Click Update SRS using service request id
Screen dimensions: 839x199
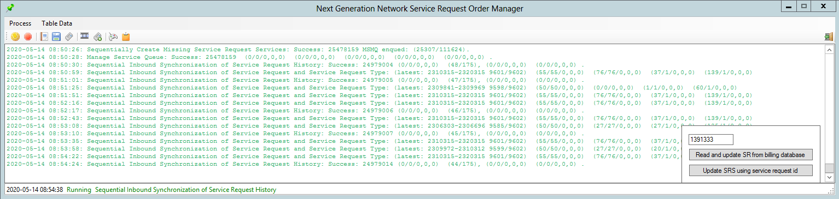(750, 171)
